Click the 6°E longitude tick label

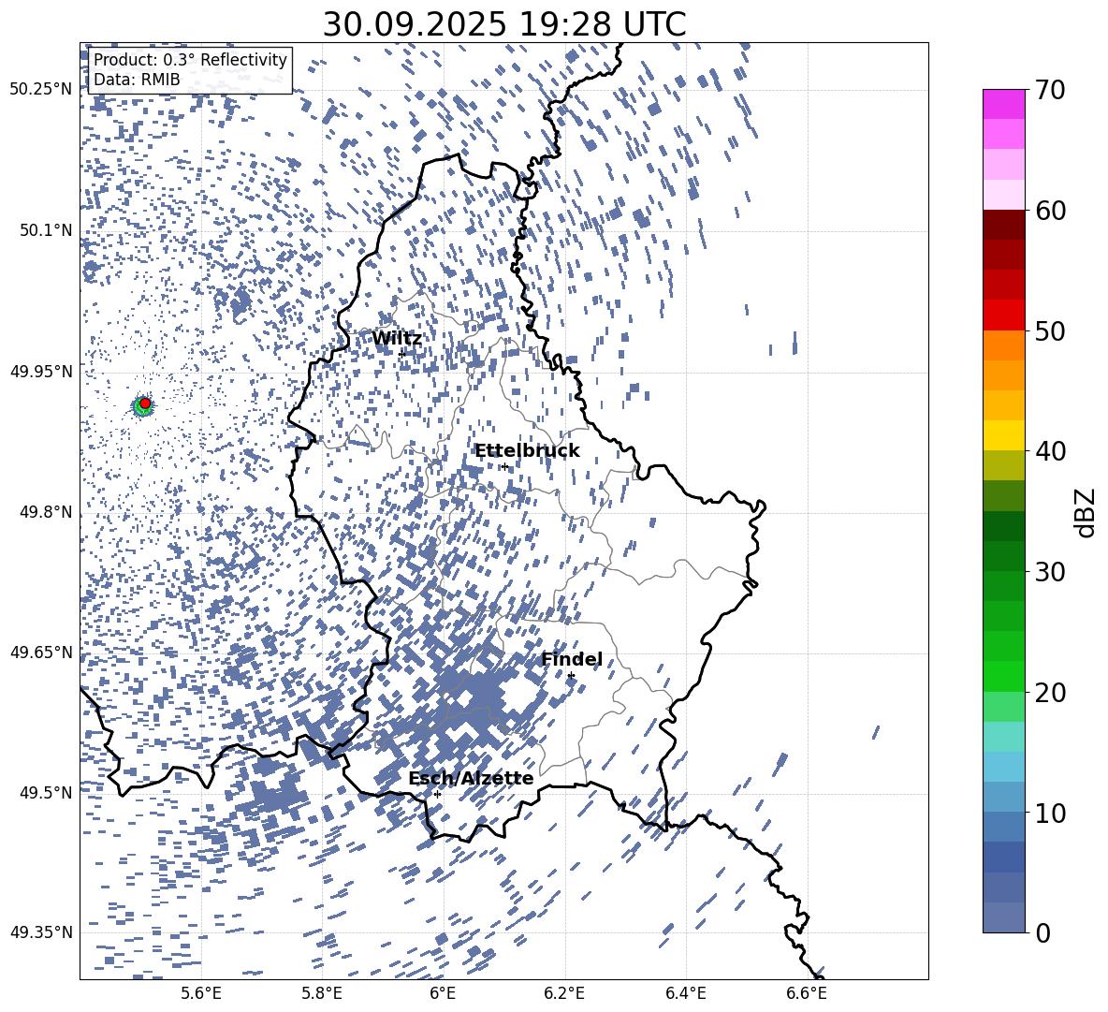point(443,992)
